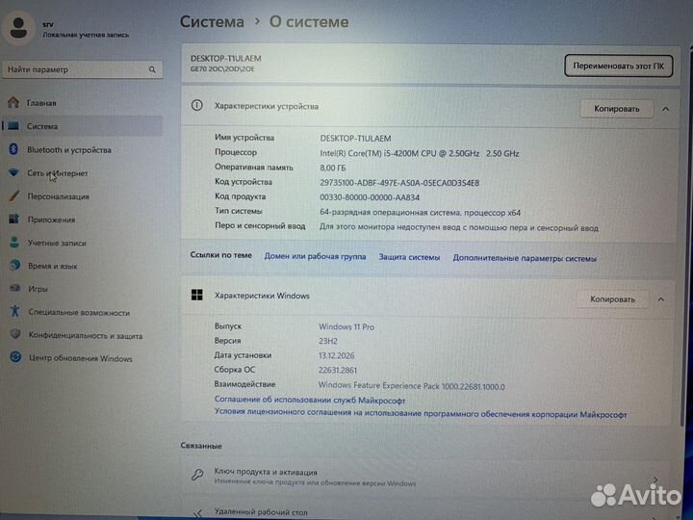Open the Ключ продукта и активация chevron
The image size is (693, 520).
coord(655,480)
